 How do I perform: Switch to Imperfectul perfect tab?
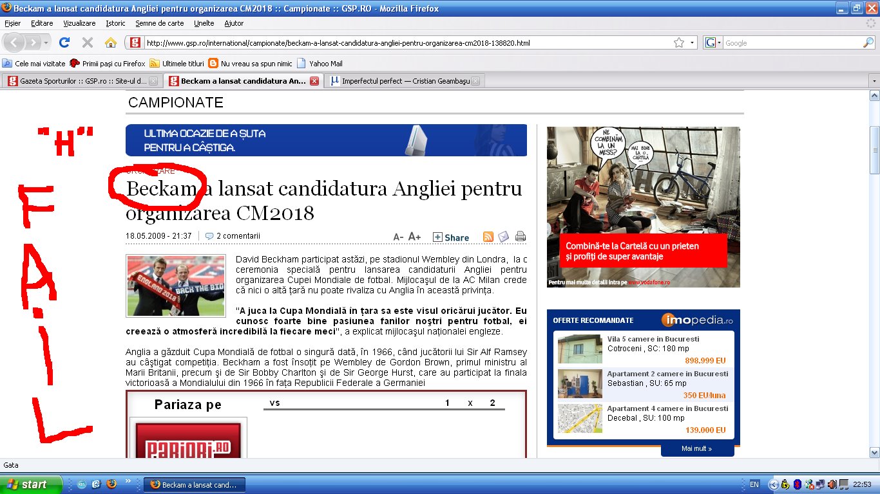pos(405,81)
